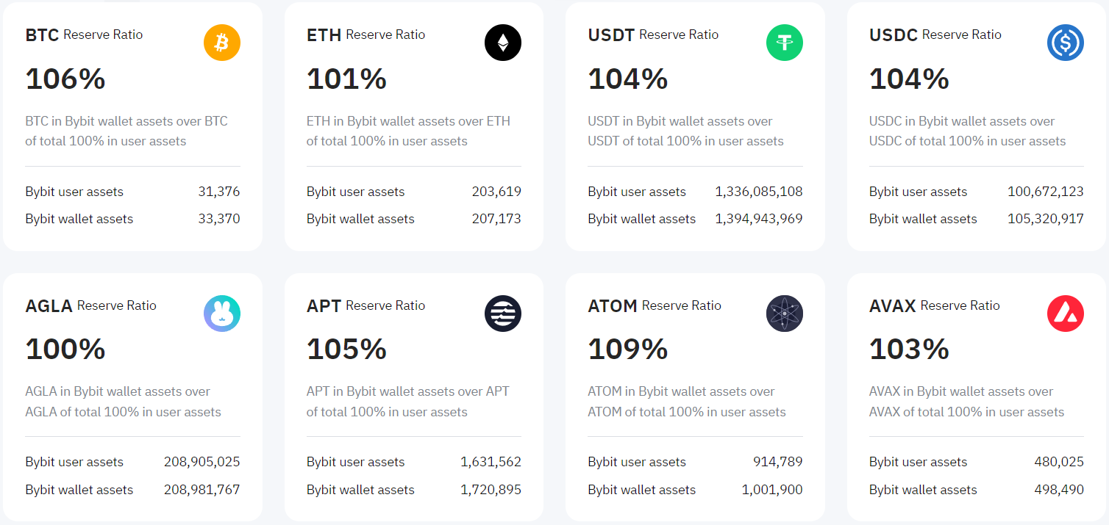
Task: Click USDT Bybit wallet assets 1,394,943,969
Action: click(x=759, y=219)
